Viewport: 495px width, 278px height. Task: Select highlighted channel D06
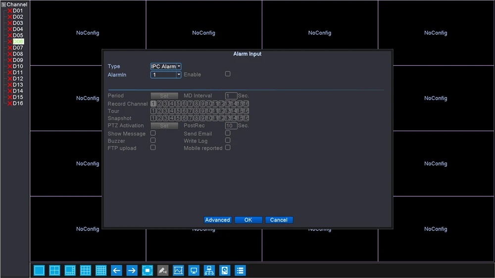pyautogui.click(x=18, y=42)
